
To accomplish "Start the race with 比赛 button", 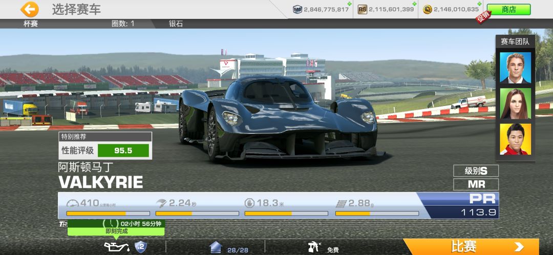I will click(x=471, y=246).
